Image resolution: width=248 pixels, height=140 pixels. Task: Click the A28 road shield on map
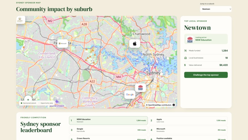click(x=84, y=24)
